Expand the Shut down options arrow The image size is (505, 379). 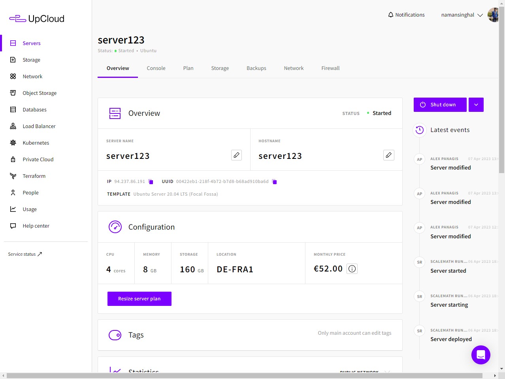476,105
